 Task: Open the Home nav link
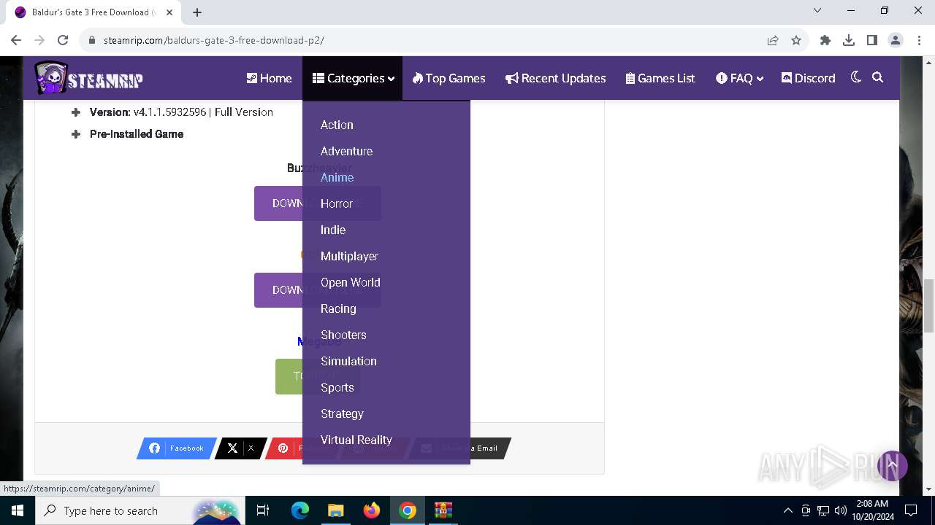click(269, 78)
